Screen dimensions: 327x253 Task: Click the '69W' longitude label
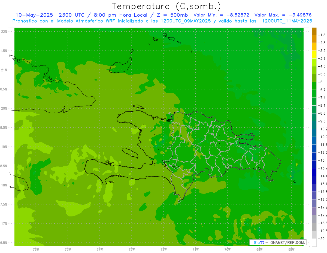[x=259, y=249]
